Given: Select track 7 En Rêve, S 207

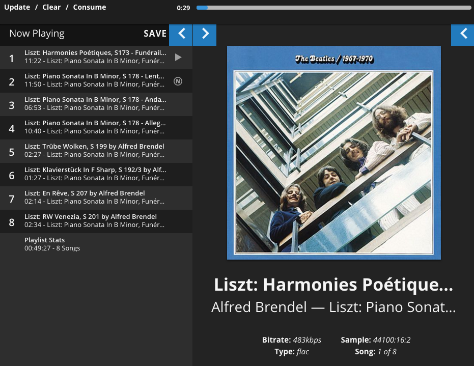Looking at the screenshot, I should (x=96, y=198).
